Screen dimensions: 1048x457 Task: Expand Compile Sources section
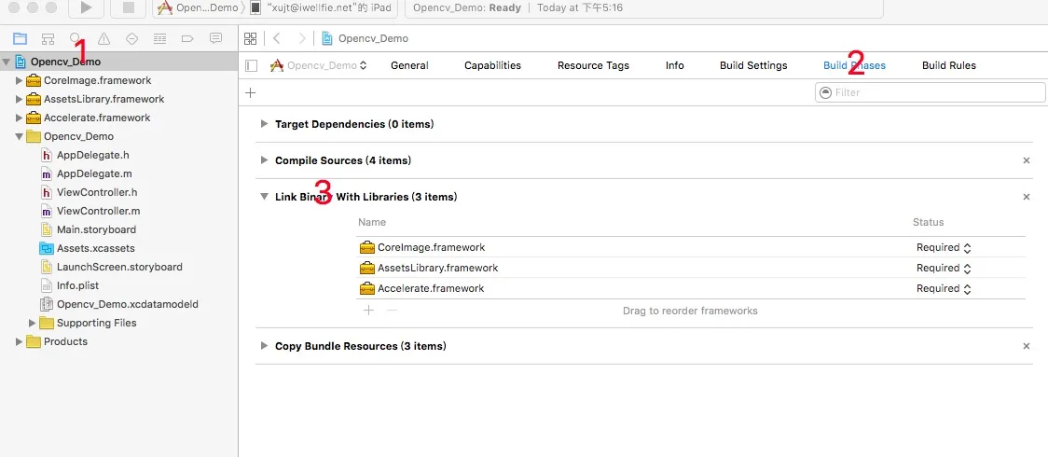[264, 160]
